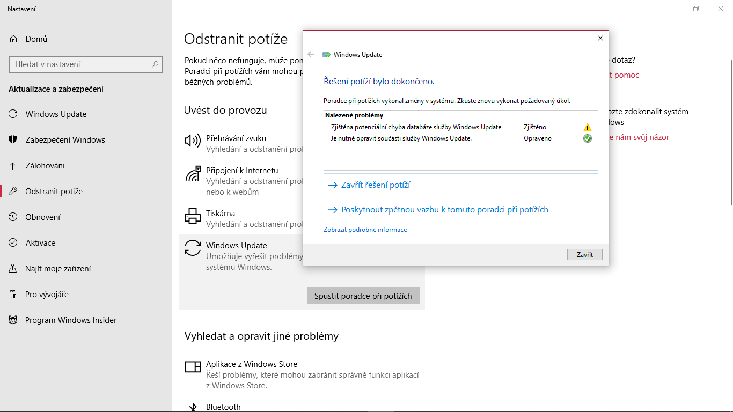The width and height of the screenshot is (733, 412).
Task: Go to Zálohování settings
Action: pos(86,166)
